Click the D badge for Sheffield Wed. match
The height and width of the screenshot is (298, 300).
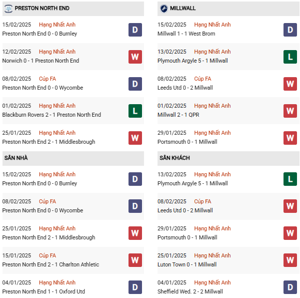290,287
